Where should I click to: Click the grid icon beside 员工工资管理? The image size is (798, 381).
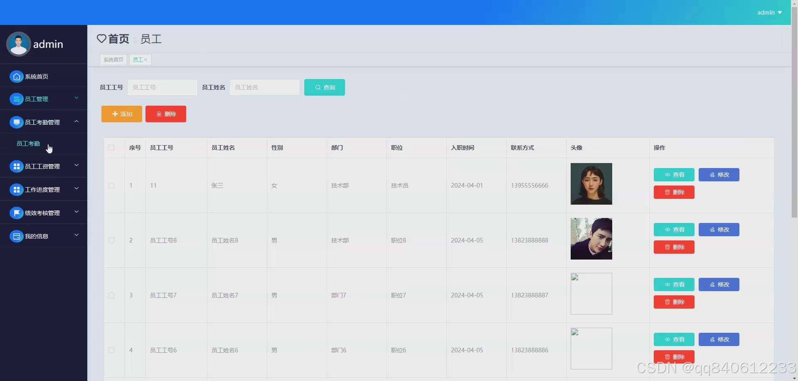[x=16, y=166]
